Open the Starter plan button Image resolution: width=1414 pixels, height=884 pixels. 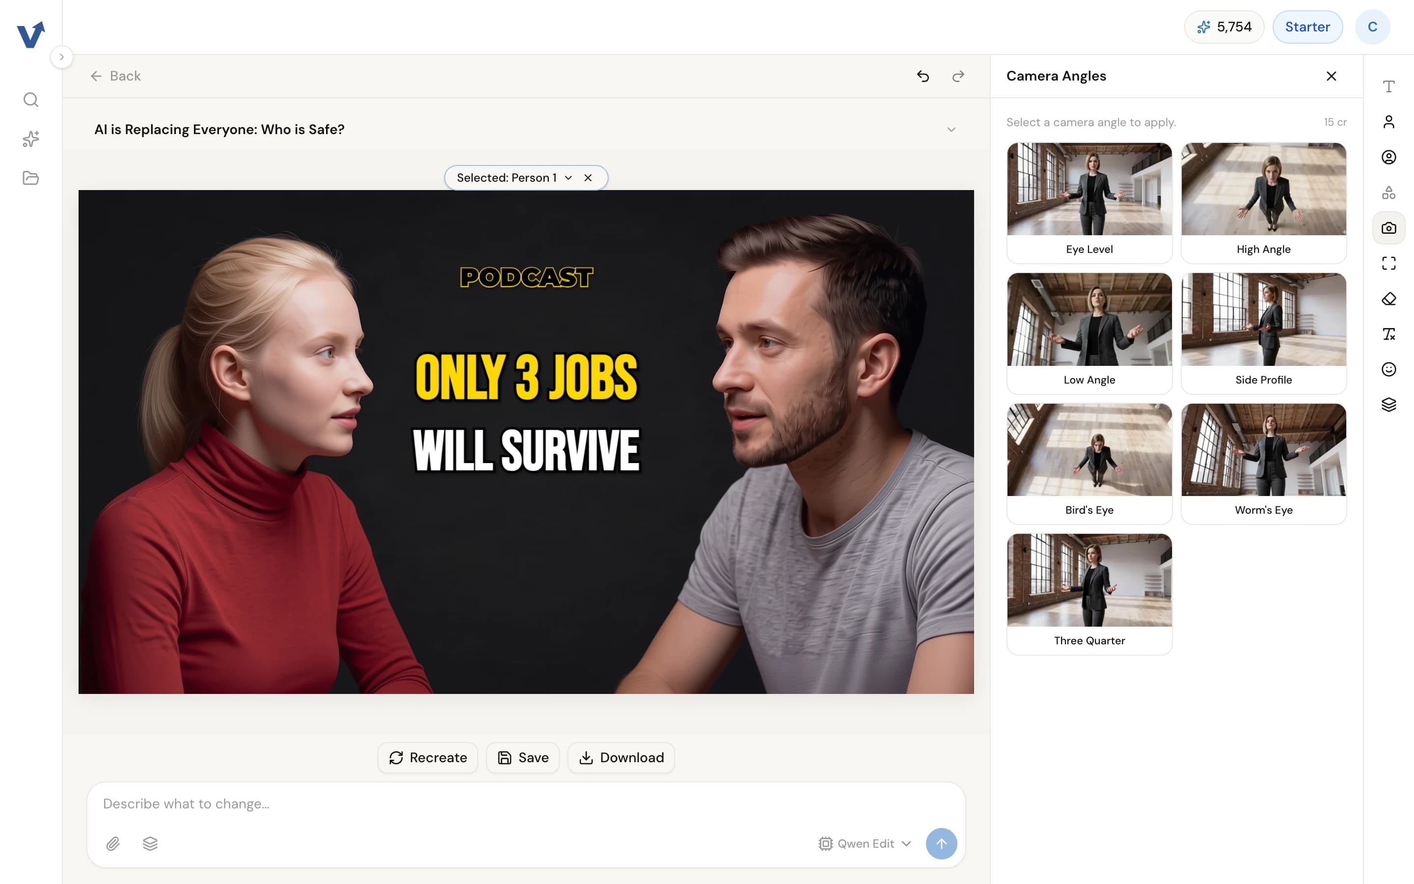point(1307,27)
